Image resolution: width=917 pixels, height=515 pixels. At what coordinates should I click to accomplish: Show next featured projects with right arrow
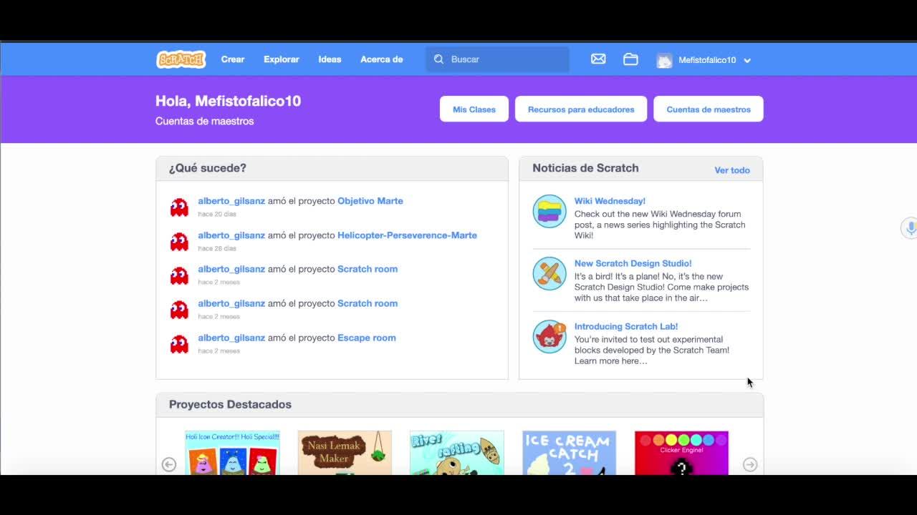coord(750,464)
